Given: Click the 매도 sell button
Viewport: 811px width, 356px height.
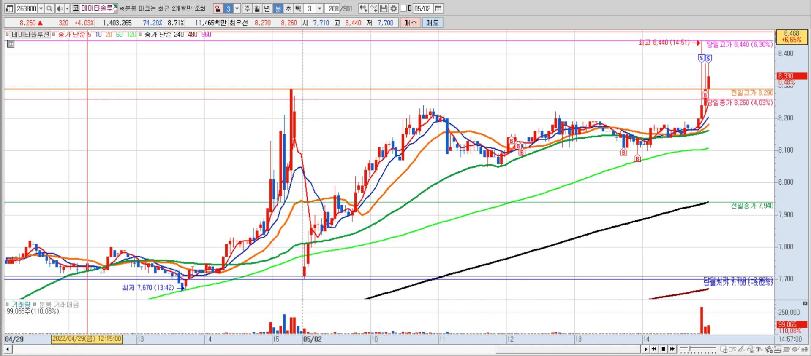Looking at the screenshot, I should (x=432, y=23).
